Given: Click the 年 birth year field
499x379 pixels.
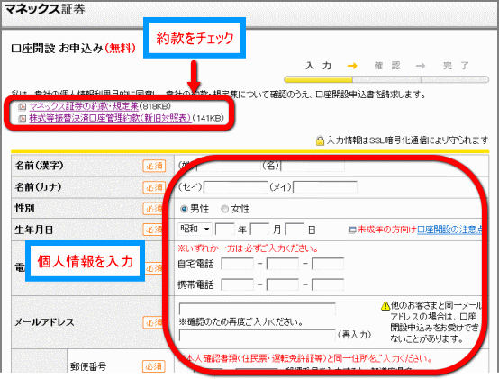Looking at the screenshot, I should coord(225,230).
